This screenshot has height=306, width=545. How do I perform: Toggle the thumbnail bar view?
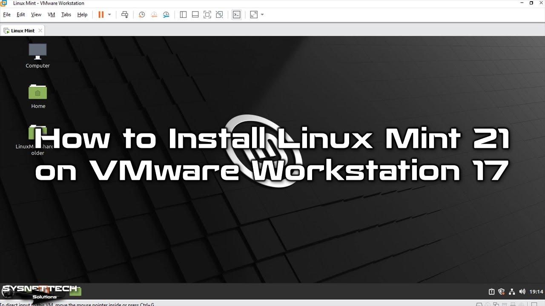point(195,14)
